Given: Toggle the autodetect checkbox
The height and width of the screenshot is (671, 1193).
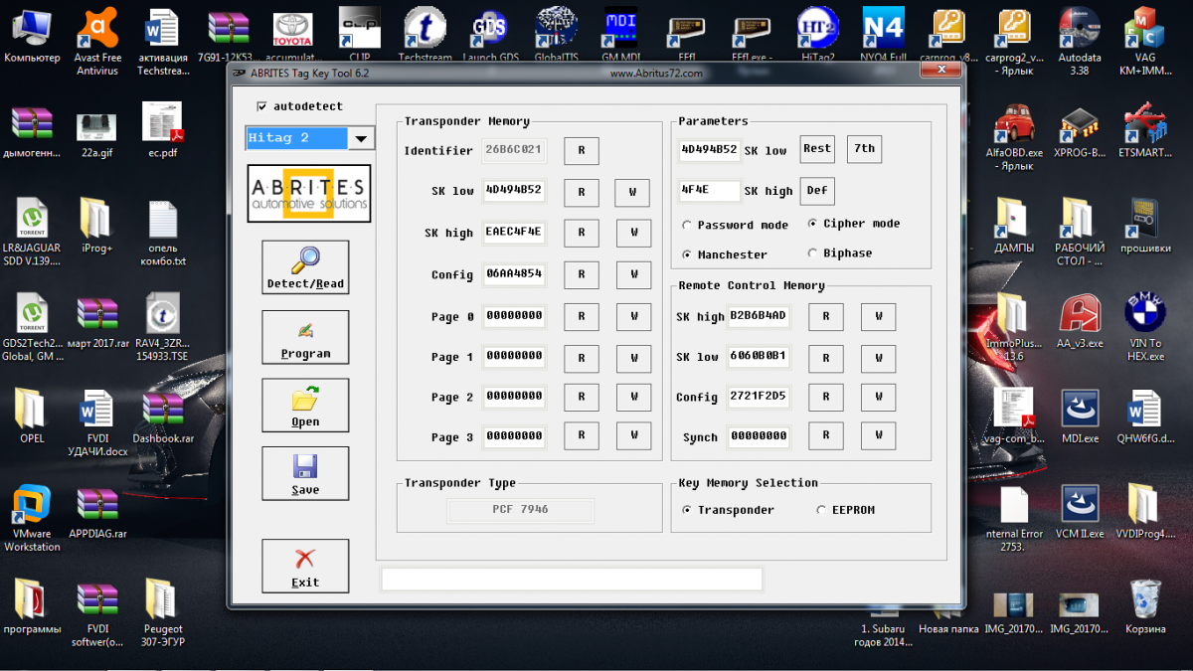Looking at the screenshot, I should tap(262, 106).
